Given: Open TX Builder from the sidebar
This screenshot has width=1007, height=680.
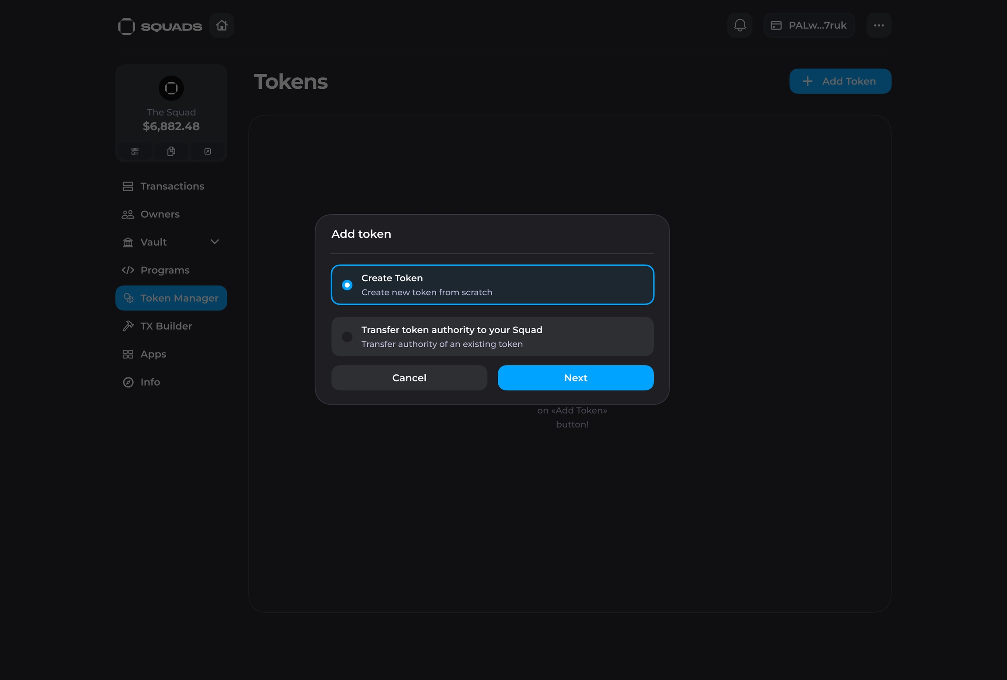Looking at the screenshot, I should 166,326.
